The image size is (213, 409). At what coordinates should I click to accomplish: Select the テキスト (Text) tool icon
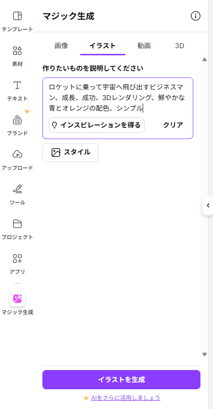point(17,85)
